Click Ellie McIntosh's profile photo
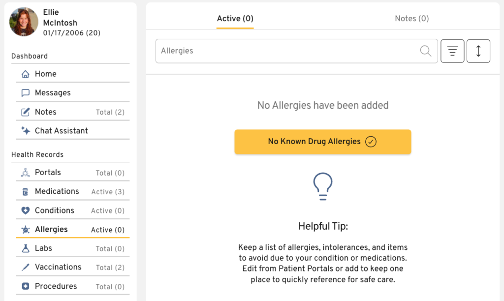Screen dimensions: 504x301 click(x=24, y=22)
